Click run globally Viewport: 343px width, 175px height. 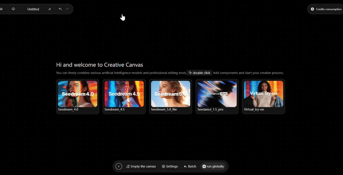click(213, 166)
